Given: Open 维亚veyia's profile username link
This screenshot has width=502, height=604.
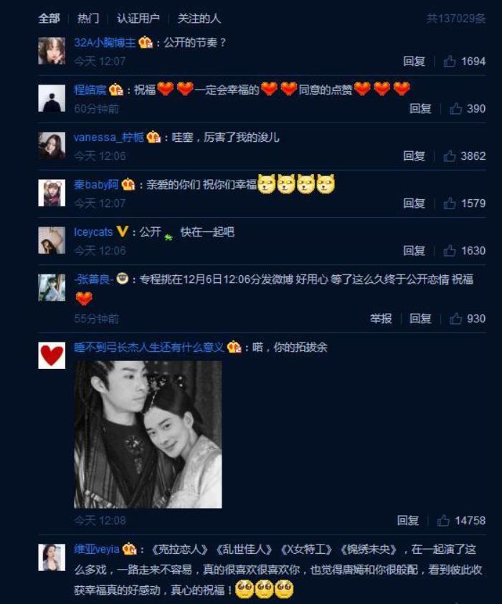Looking at the screenshot, I should click(x=96, y=549).
